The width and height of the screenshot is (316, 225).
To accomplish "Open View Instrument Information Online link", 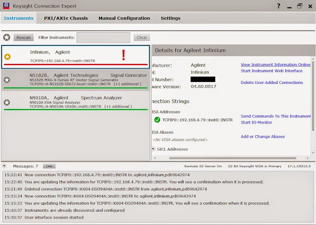I will 276,65.
